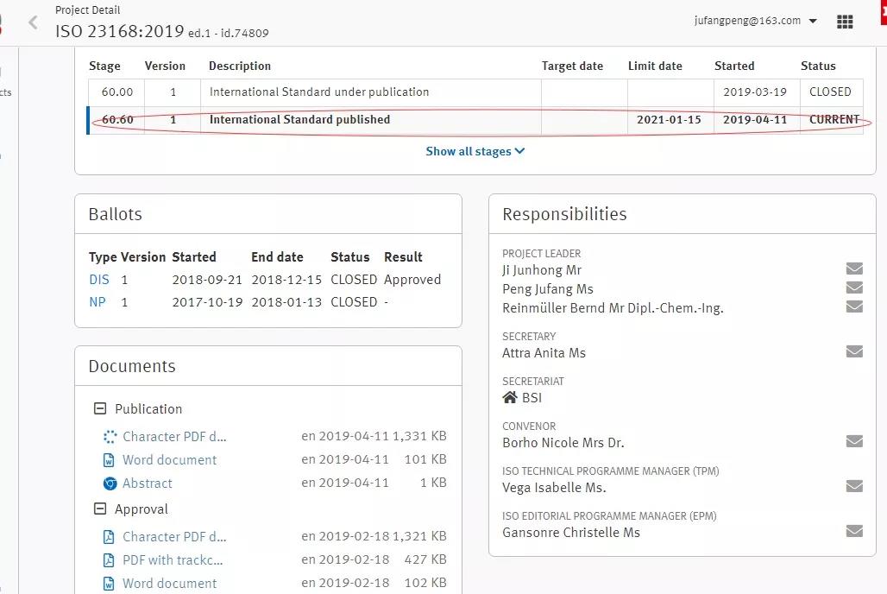Open the NP ballot link
887x594 pixels.
coord(98,302)
